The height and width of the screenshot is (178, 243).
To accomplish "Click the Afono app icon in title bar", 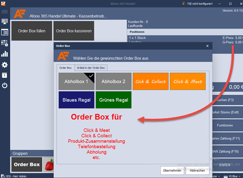I will pyautogui.click(x=3, y=3).
